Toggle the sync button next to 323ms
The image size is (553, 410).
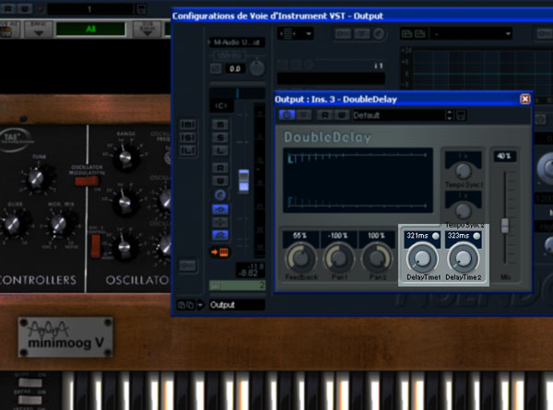tap(477, 236)
